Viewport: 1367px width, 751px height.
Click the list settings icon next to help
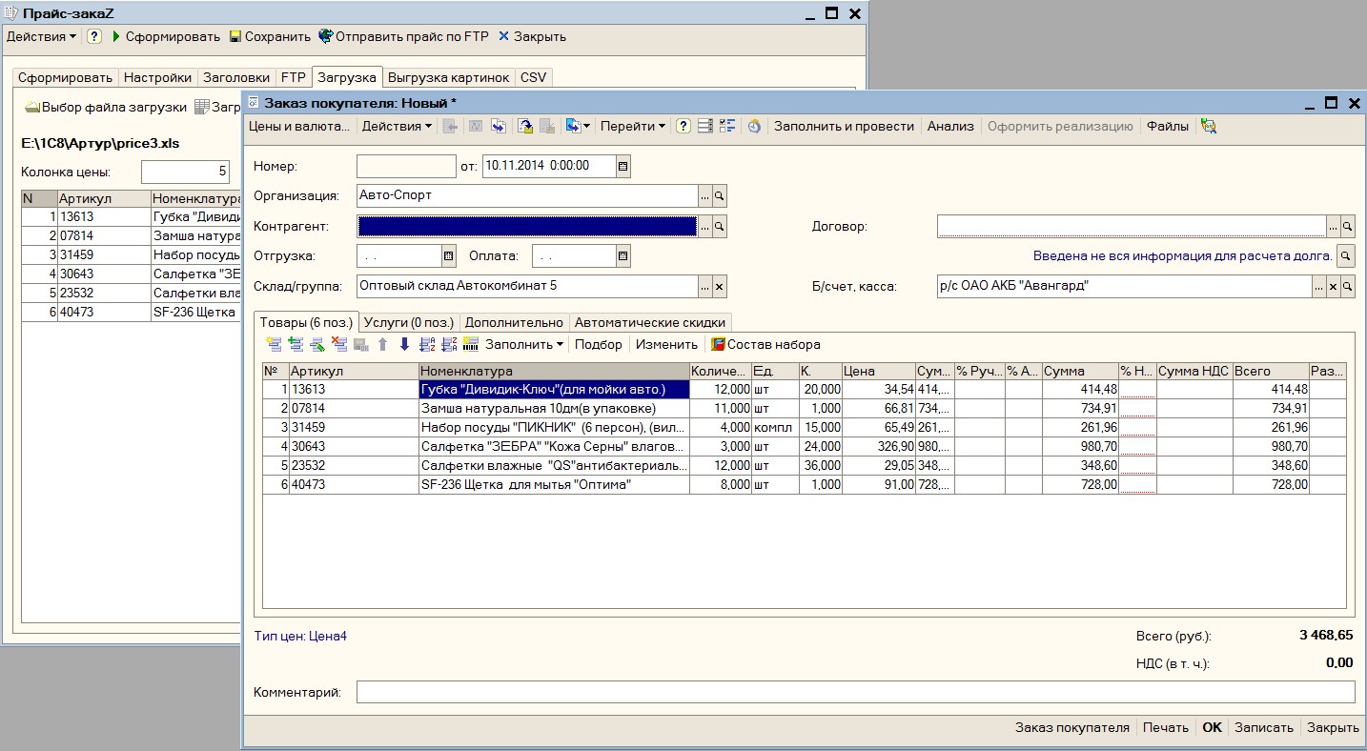click(704, 126)
